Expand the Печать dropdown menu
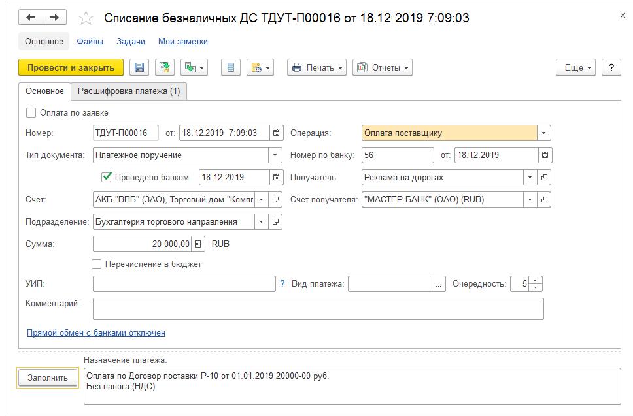The width and height of the screenshot is (633, 416). pos(316,67)
